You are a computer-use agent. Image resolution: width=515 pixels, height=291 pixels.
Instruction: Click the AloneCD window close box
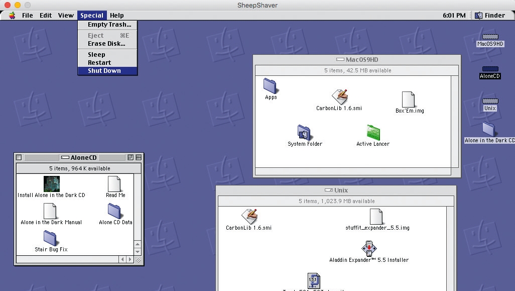[19, 157]
